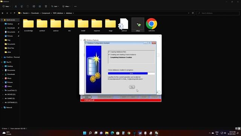Open taskbar Search magnifier
The width and height of the screenshot is (241, 136).
[x=90, y=133]
